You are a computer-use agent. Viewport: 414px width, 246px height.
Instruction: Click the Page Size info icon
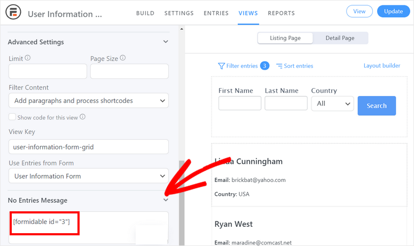[123, 58]
